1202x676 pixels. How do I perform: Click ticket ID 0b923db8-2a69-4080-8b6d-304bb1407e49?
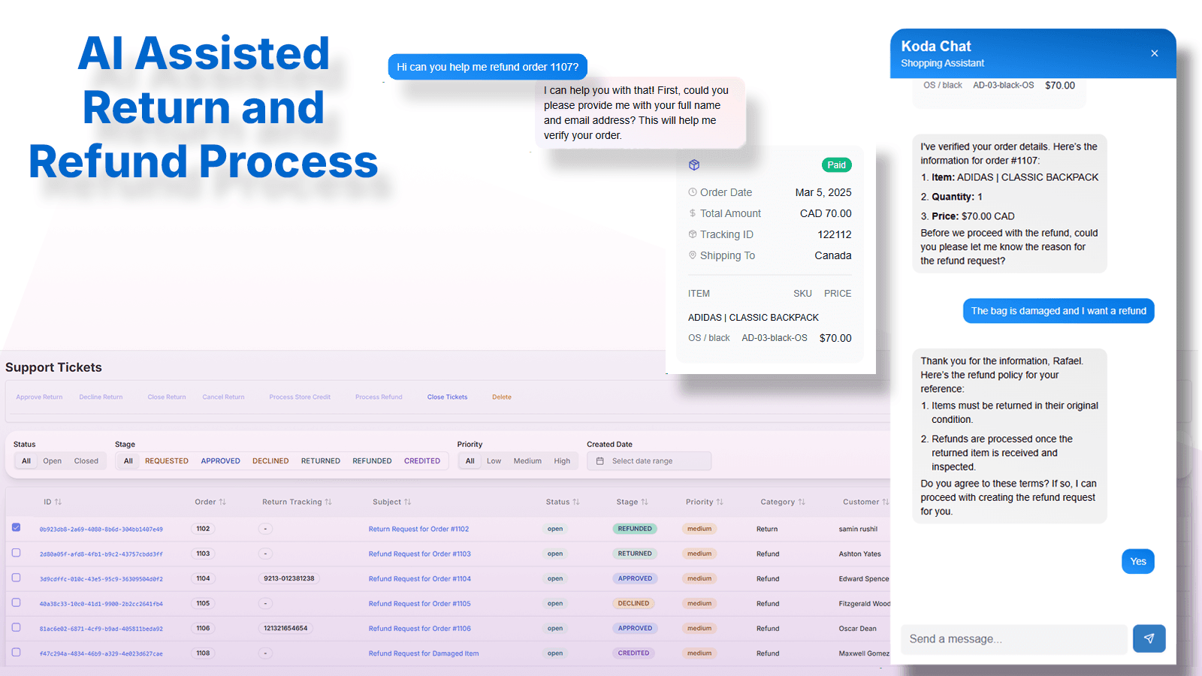click(101, 530)
